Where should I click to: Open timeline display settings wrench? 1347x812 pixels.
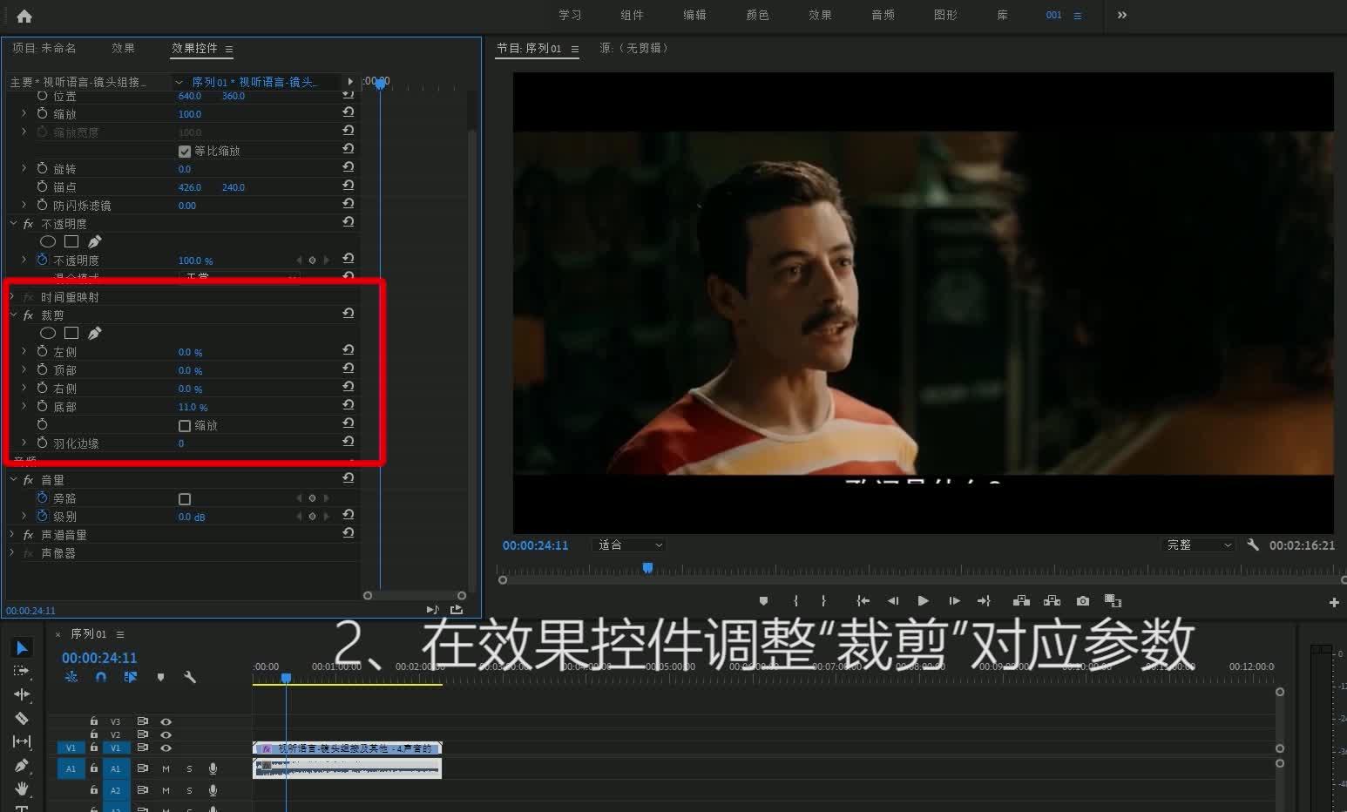[x=190, y=677]
